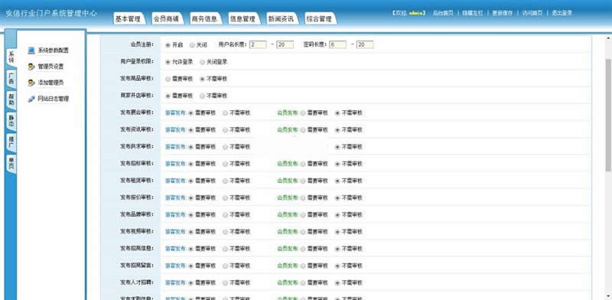Select 需要审核 for 发布商品审核
612x300 pixels.
(168, 79)
